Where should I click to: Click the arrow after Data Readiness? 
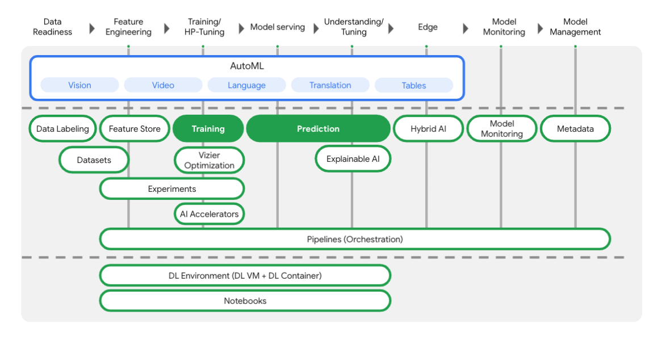coord(92,28)
